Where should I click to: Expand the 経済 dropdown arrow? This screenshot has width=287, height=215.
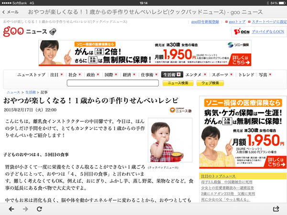click(134, 75)
